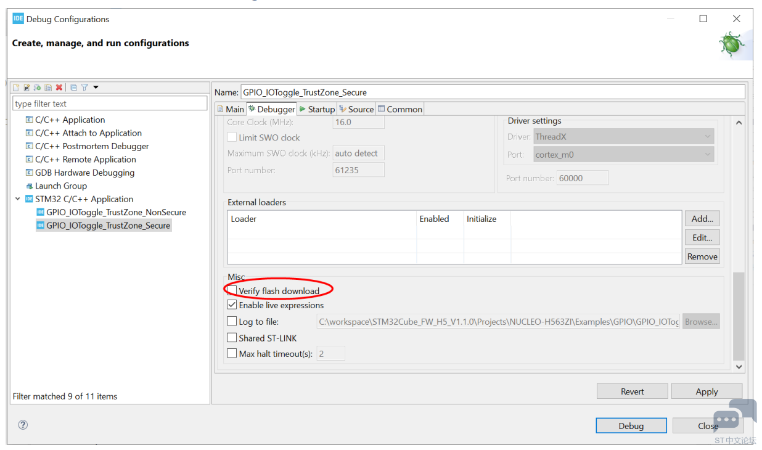Click the IDE icon of STM32 C/C++ Application
This screenshot has height=450, width=762.
point(29,199)
